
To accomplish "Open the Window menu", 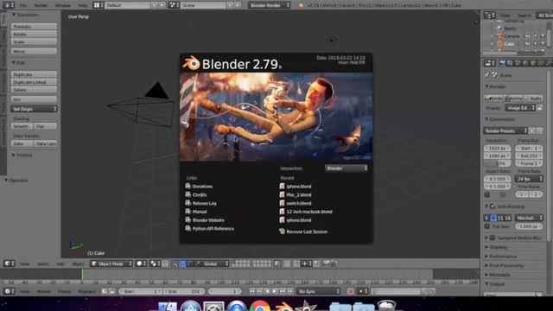I will pyautogui.click(x=63, y=5).
